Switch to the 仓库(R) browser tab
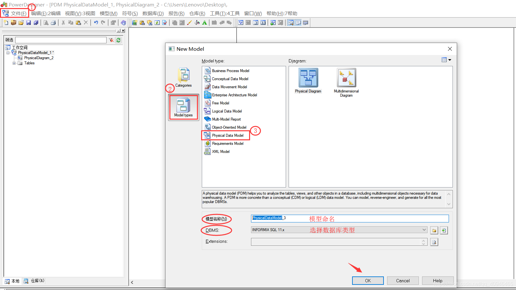 tap(34, 281)
